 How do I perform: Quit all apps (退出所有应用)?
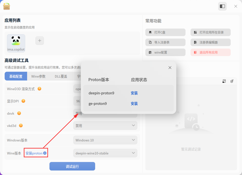pyautogui.click(x=211, y=52)
